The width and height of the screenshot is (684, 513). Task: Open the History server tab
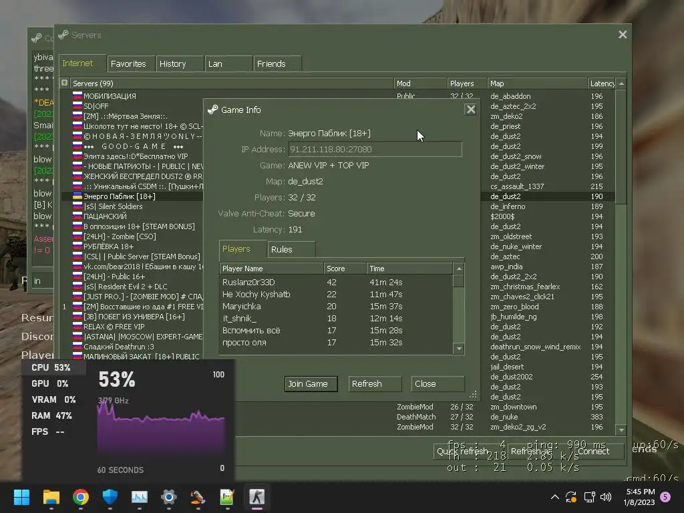coord(180,63)
